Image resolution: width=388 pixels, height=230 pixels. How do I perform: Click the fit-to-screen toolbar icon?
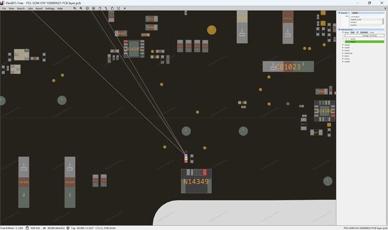pos(119,8)
